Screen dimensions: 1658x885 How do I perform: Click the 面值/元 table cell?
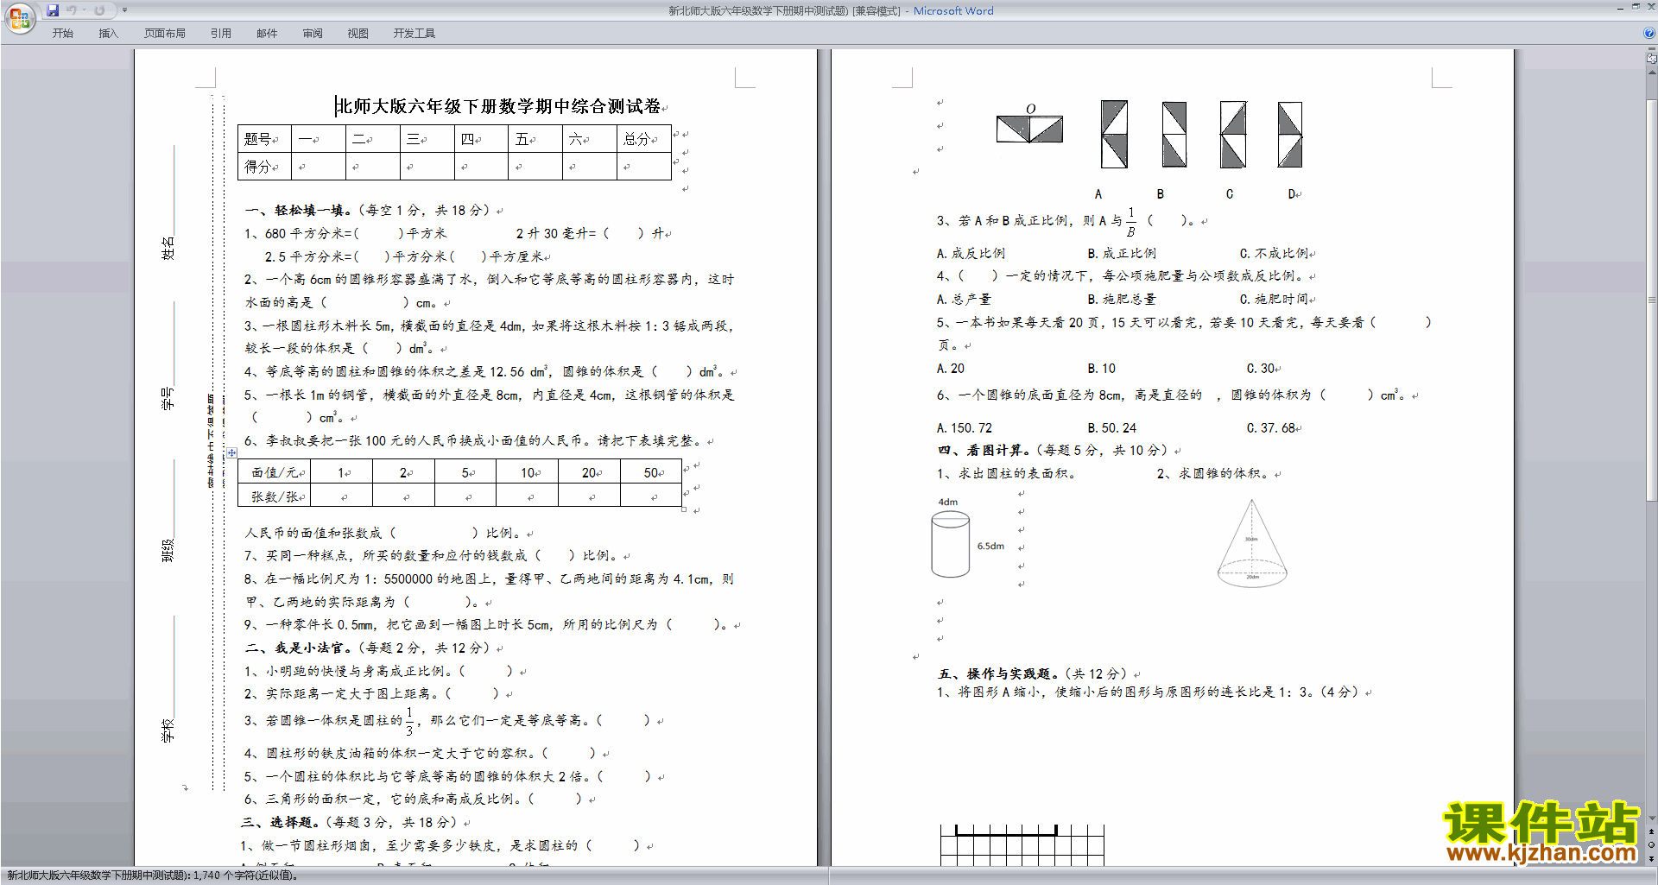[x=274, y=472]
